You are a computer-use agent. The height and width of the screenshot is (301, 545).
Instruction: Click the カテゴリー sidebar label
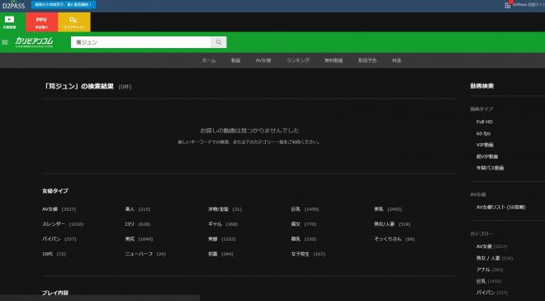(x=481, y=233)
